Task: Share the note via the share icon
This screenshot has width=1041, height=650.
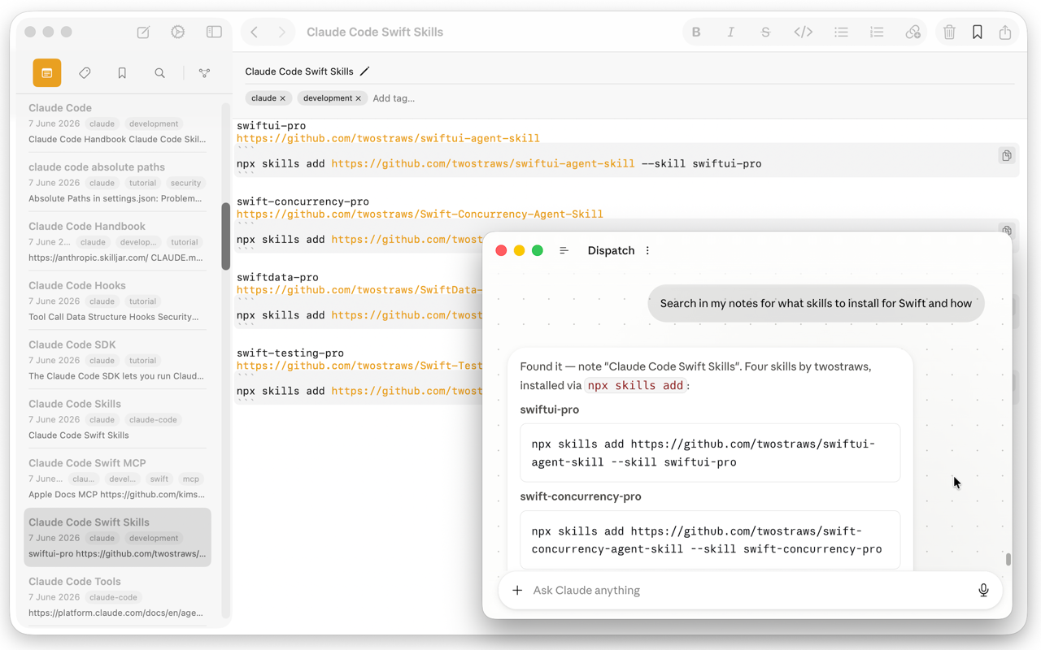Action: [1005, 32]
